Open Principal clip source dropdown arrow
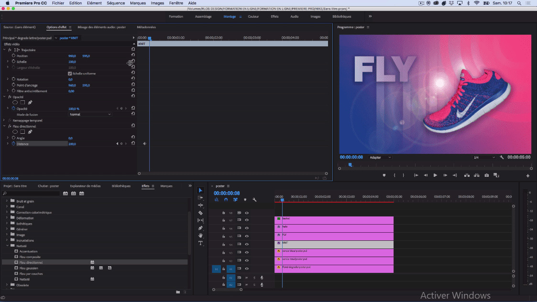This screenshot has height=302, width=537. (56, 38)
